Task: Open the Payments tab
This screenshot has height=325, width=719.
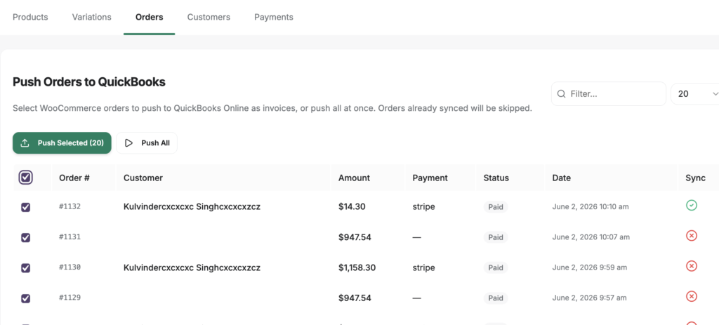Action: [x=274, y=17]
